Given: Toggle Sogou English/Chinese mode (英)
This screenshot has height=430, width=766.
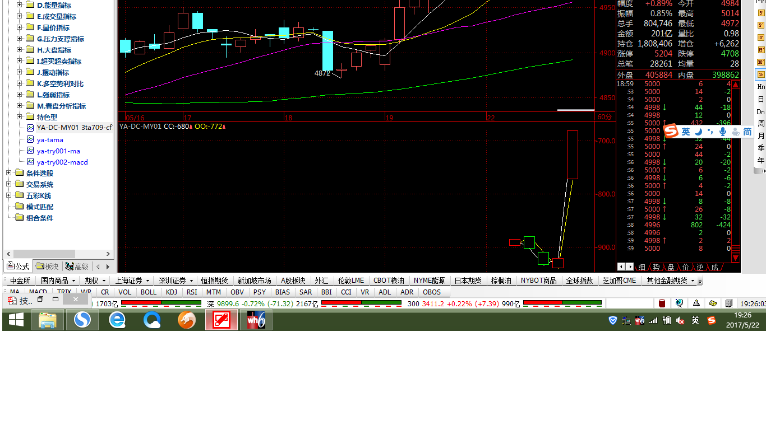Looking at the screenshot, I should (686, 132).
